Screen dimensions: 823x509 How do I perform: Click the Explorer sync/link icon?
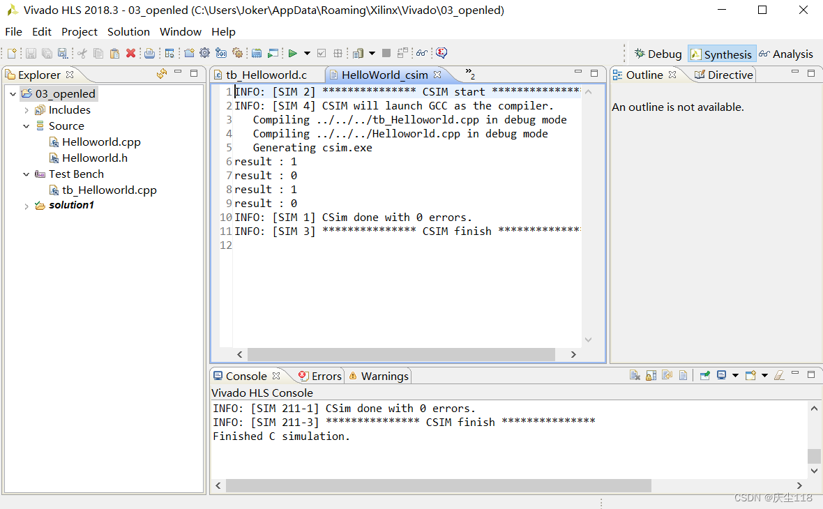(162, 74)
